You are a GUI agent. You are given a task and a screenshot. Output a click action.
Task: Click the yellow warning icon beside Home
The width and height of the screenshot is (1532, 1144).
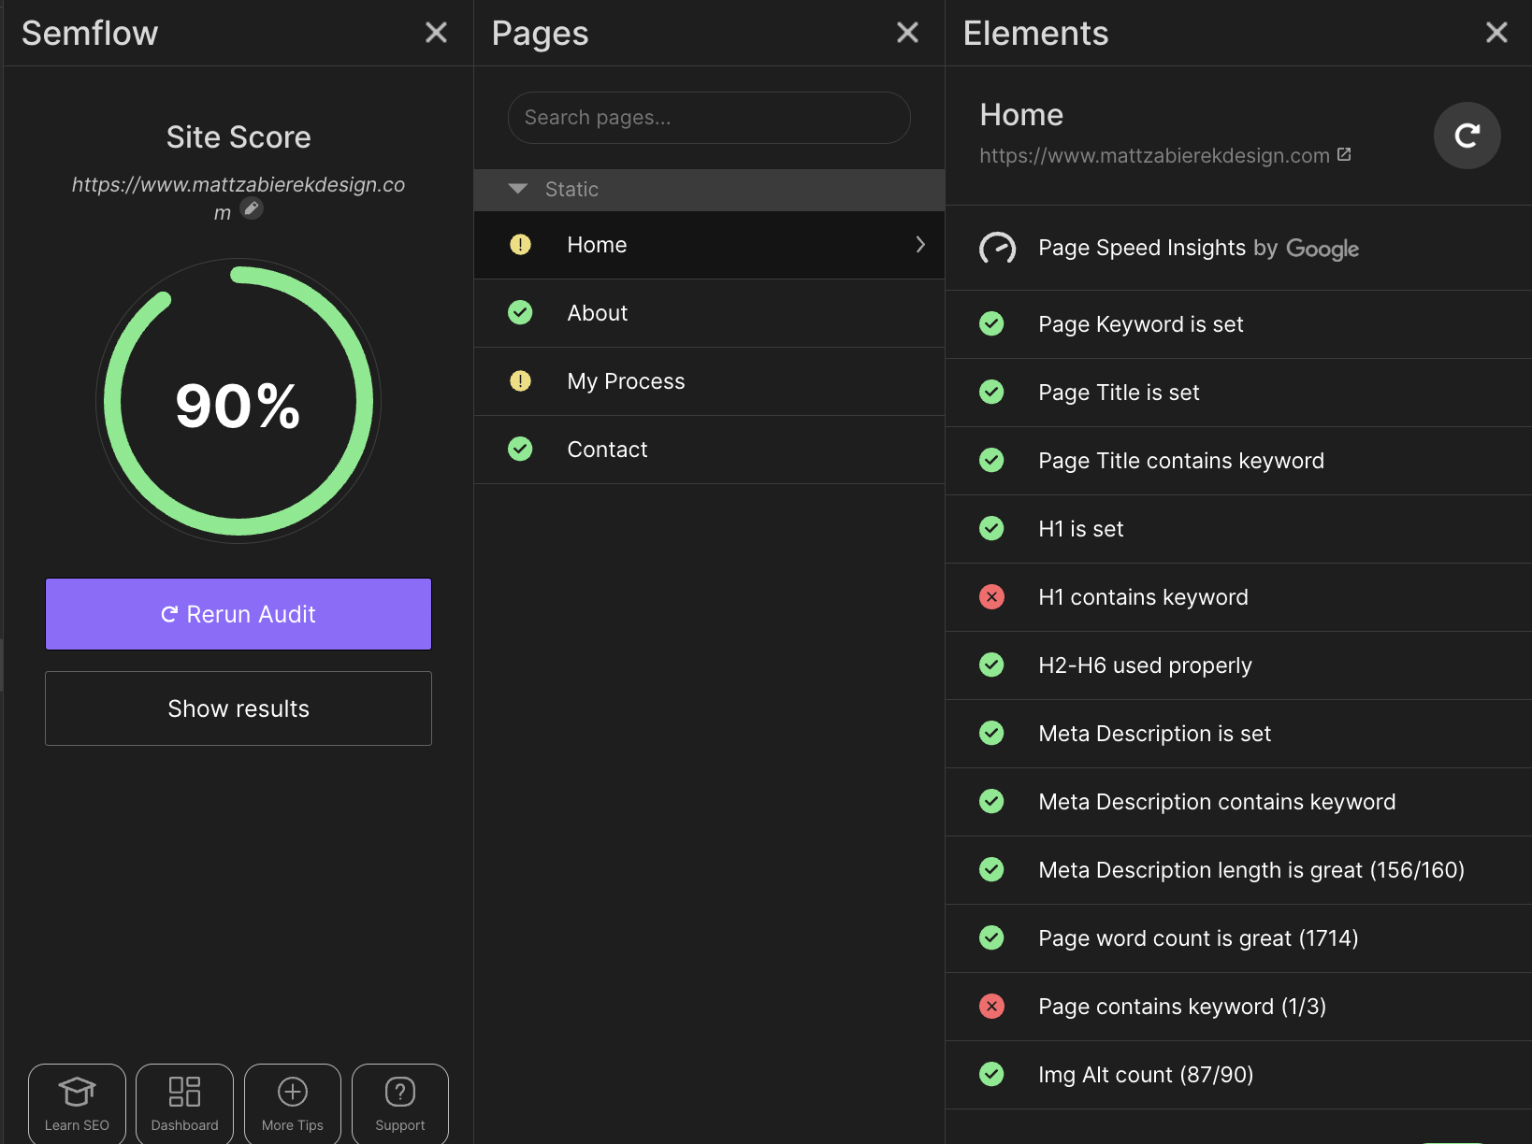pos(520,245)
